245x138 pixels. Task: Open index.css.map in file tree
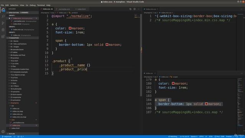tap(23, 112)
